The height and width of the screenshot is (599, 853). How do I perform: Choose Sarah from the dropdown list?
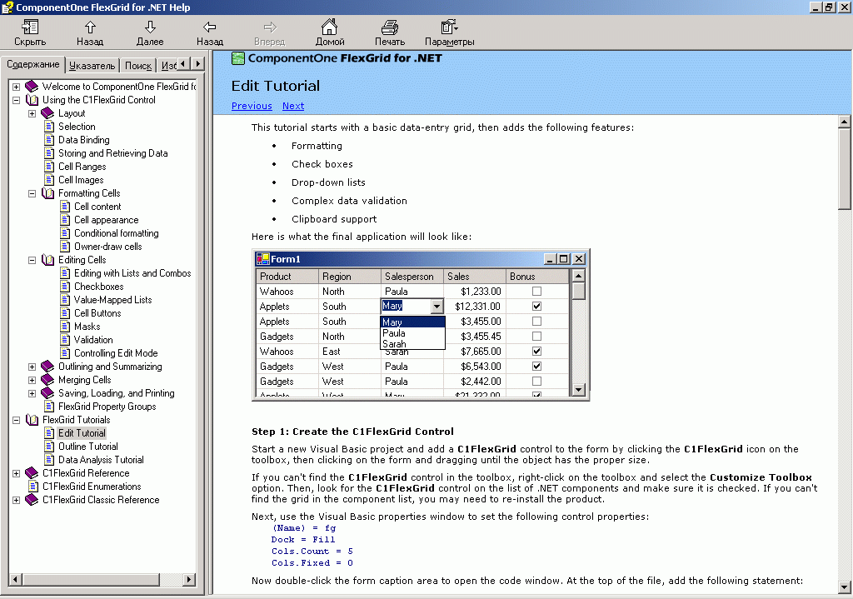click(x=412, y=344)
